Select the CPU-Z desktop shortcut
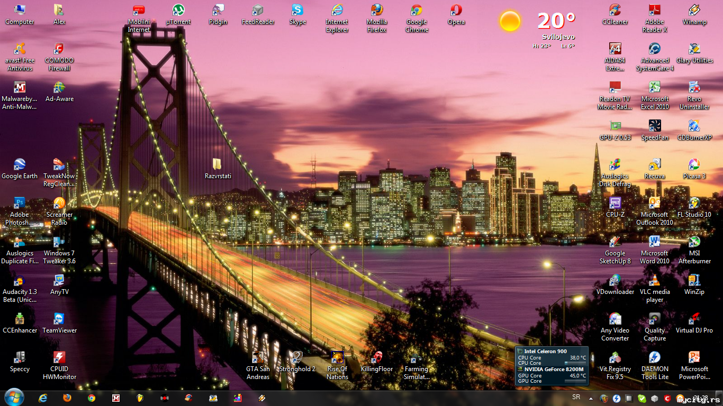Viewport: 723px width, 406px height. point(615,208)
